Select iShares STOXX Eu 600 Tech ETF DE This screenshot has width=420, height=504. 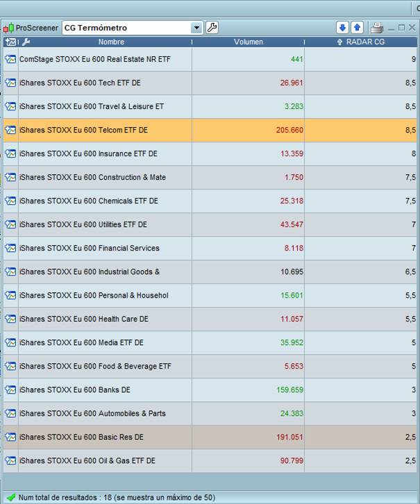click(80, 83)
